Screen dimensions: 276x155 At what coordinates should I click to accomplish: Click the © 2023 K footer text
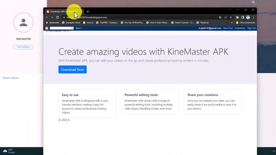64,120
